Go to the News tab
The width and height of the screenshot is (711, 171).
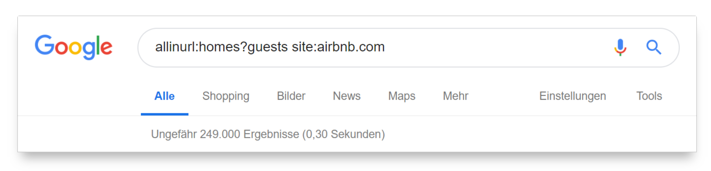[x=346, y=96]
